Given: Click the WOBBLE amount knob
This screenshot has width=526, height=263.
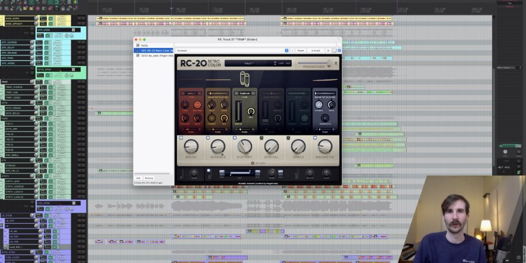Looking at the screenshot, I should 217,147.
